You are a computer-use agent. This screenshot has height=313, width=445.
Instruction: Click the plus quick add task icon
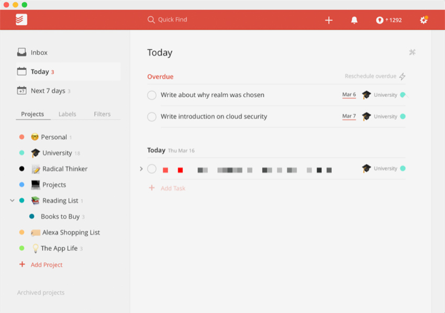(x=329, y=20)
